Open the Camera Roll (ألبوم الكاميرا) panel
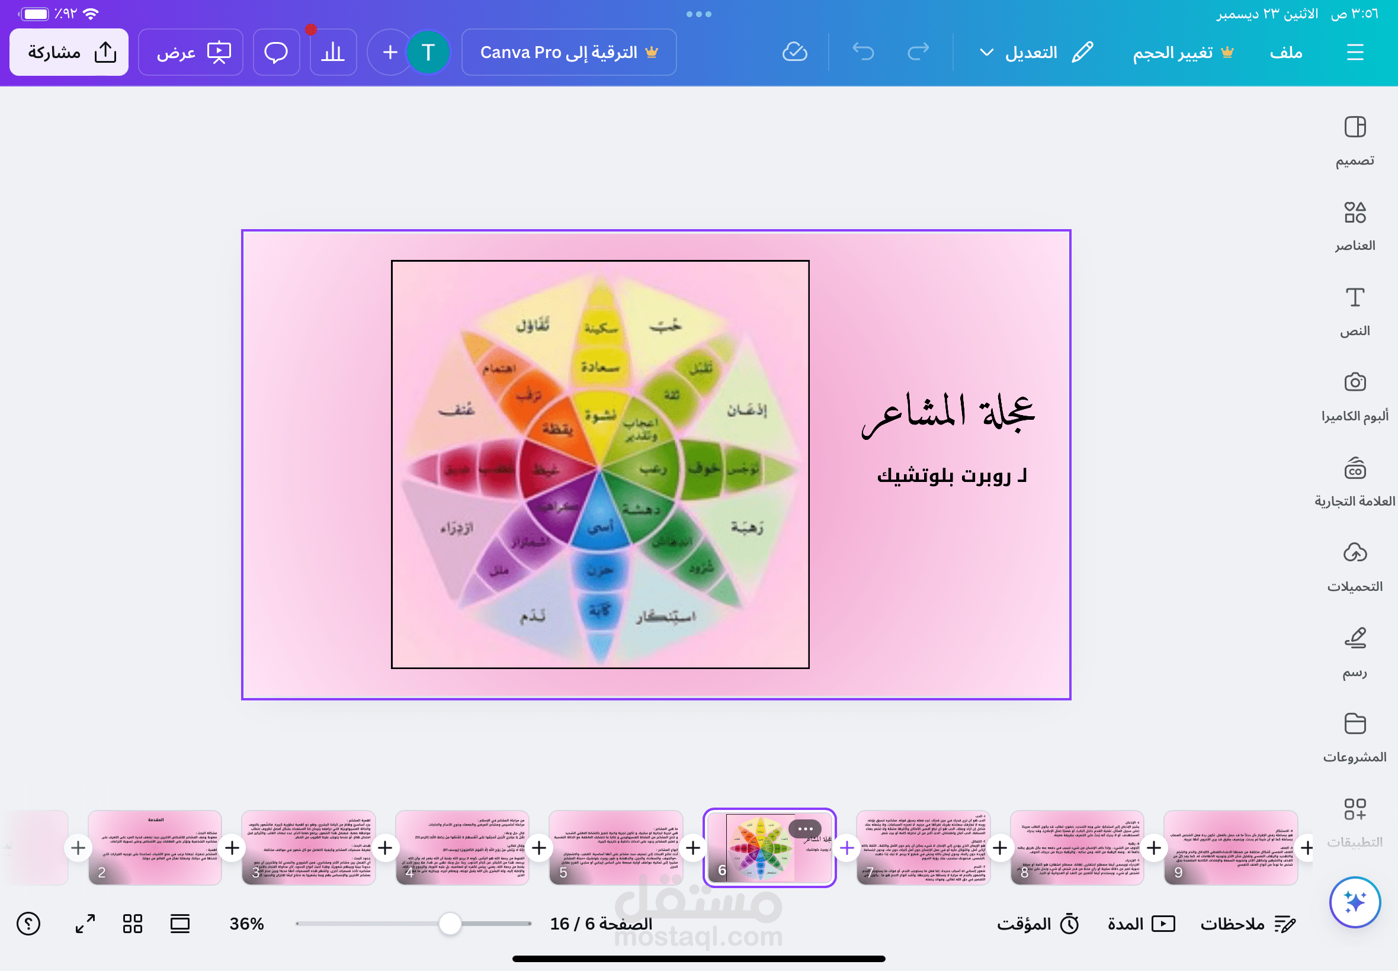Image resolution: width=1398 pixels, height=971 pixels. coord(1355,397)
